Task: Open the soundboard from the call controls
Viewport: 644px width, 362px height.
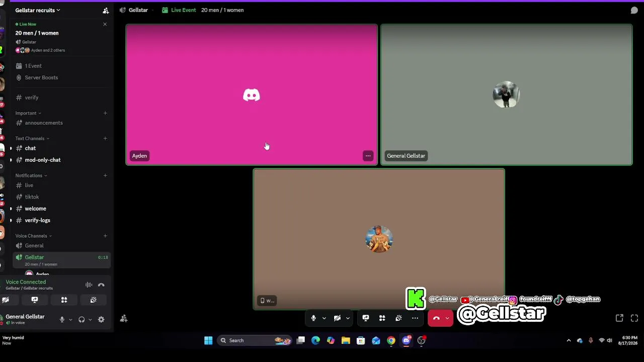Action: pos(398,318)
